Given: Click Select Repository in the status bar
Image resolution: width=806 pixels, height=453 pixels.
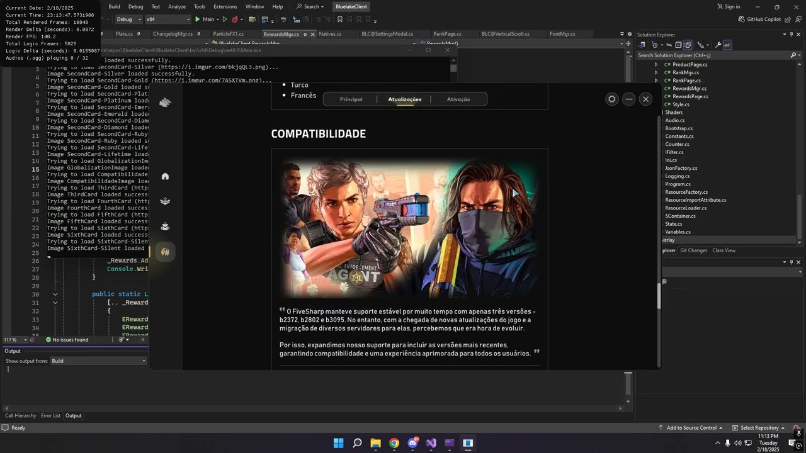Looking at the screenshot, I should click(x=759, y=428).
